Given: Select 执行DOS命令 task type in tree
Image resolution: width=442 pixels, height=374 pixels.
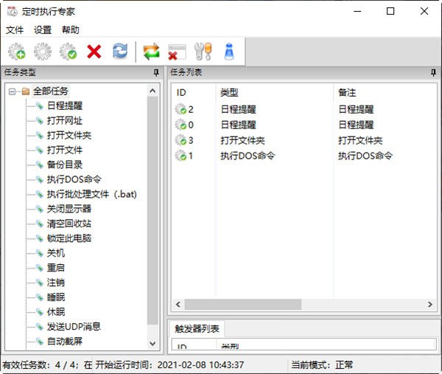Looking at the screenshot, I should coord(74,179).
